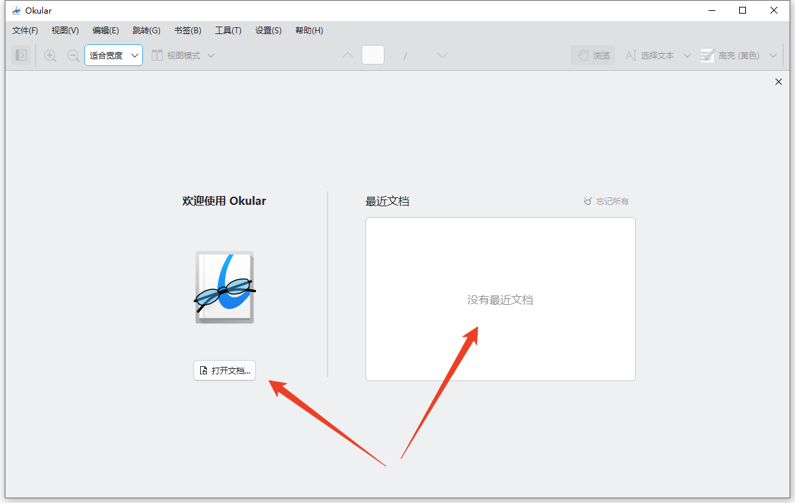Click the zoom out magnifier icon

pos(74,56)
